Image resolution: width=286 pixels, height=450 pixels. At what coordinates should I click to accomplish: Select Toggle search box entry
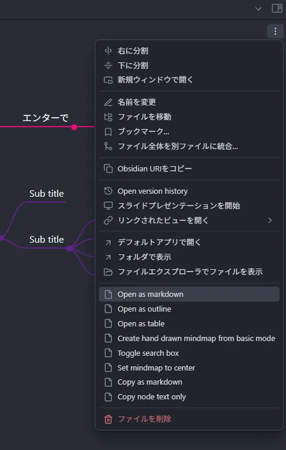coord(189,353)
